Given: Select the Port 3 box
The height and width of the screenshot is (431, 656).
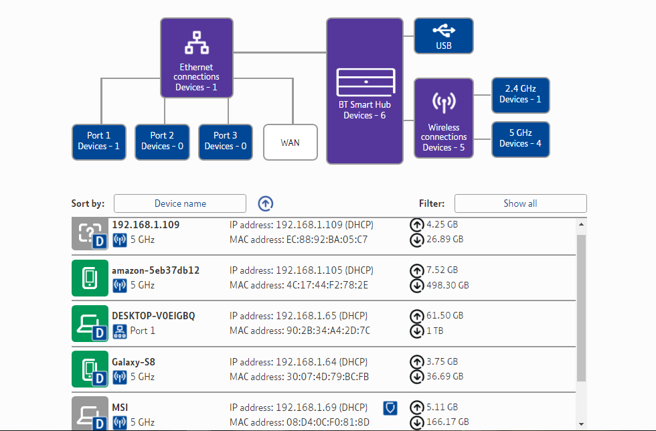Looking at the screenshot, I should (x=225, y=141).
